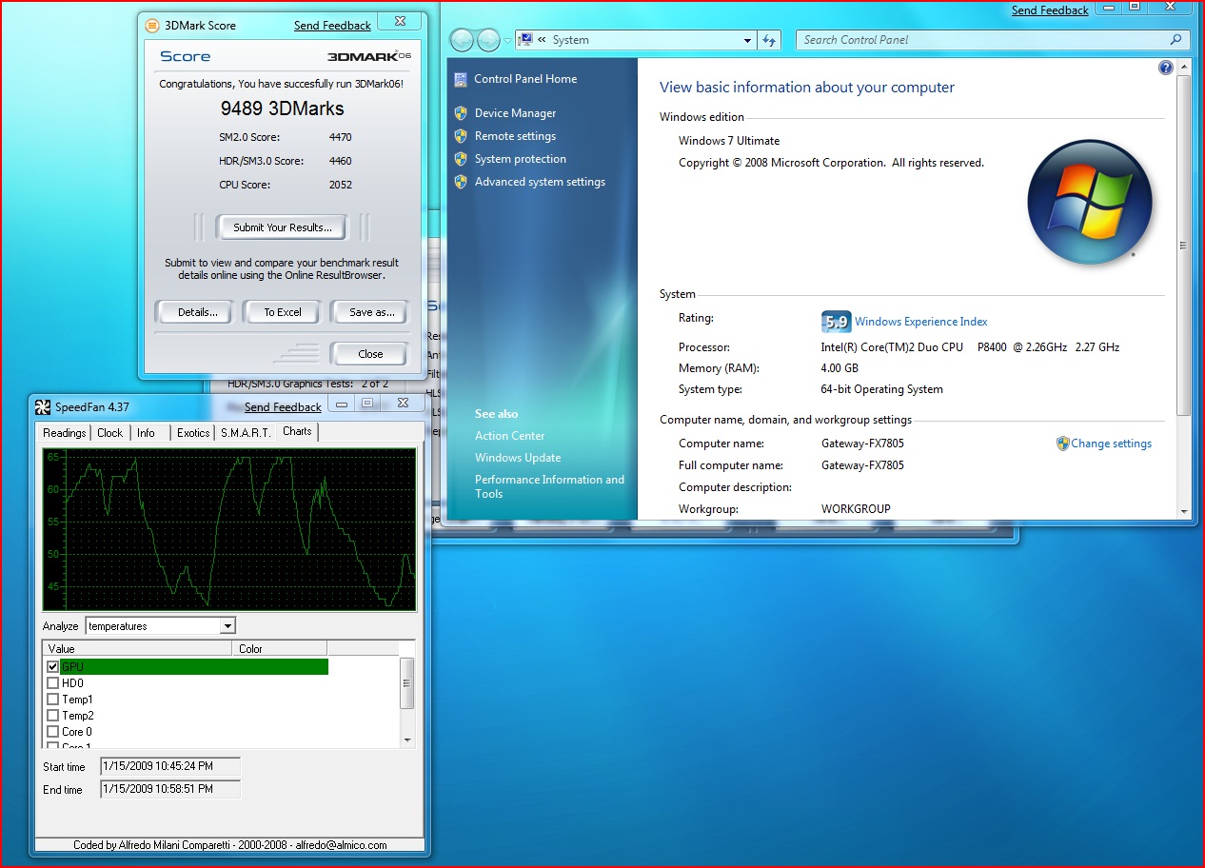The width and height of the screenshot is (1205, 868).
Task: Uncheck the GPU checkbox in SpeedFan
Action: 53,667
